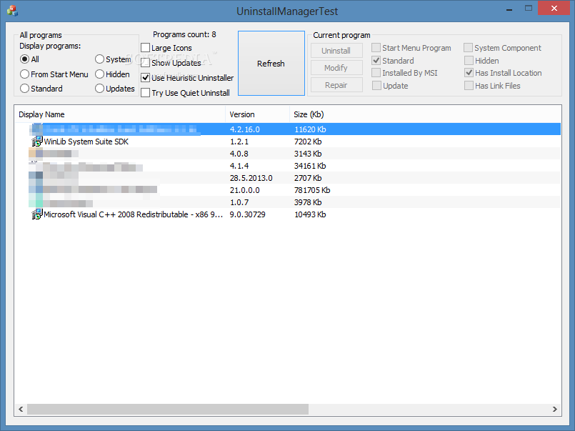Select the row with version 4.0.8

[288, 154]
